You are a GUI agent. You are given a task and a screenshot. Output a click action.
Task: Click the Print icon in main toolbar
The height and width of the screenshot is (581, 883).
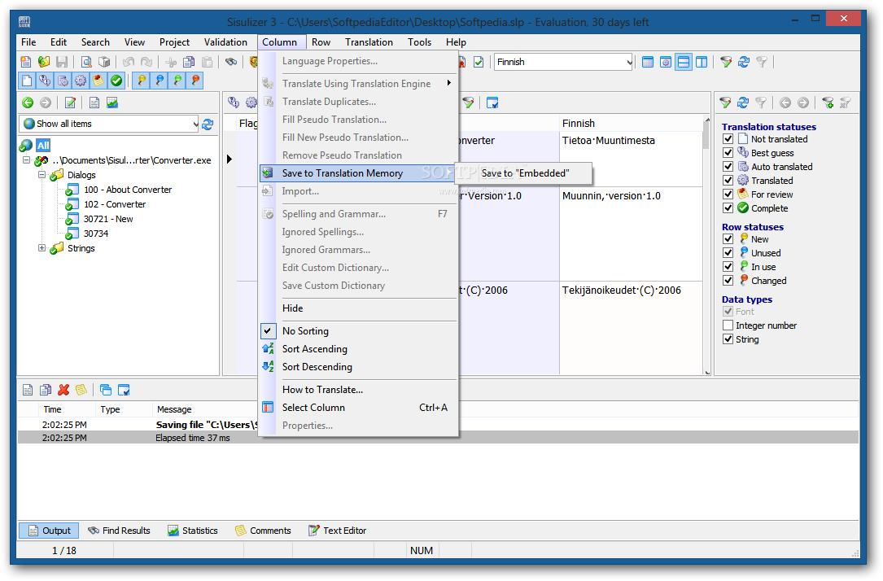pos(104,62)
